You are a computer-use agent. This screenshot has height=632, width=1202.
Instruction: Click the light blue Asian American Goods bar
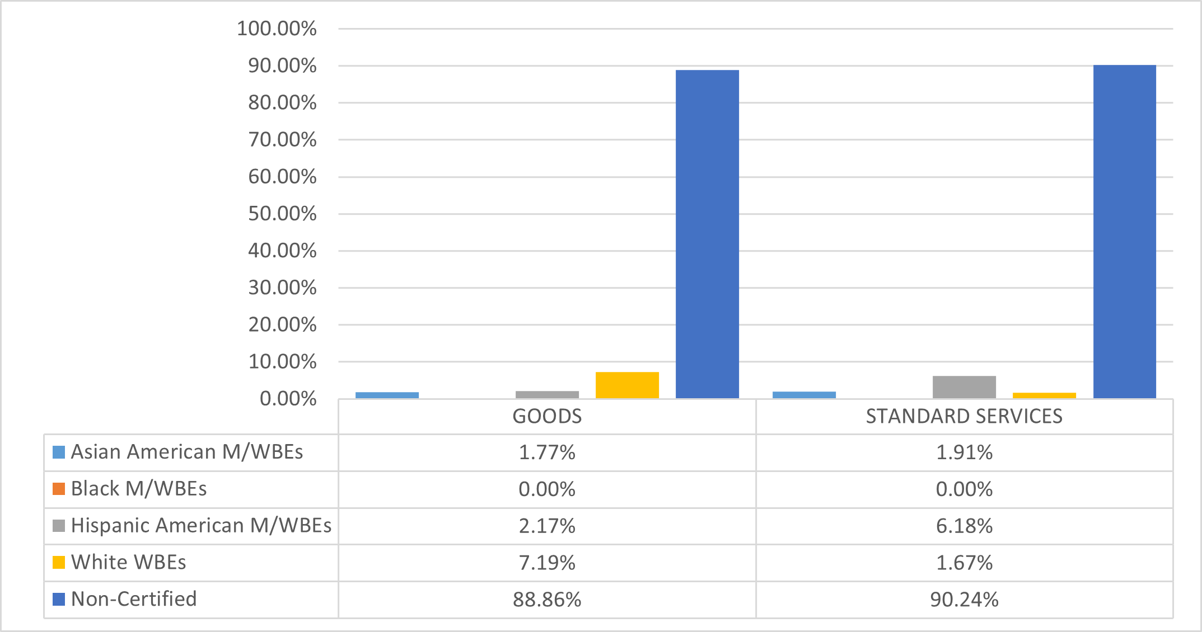387,395
